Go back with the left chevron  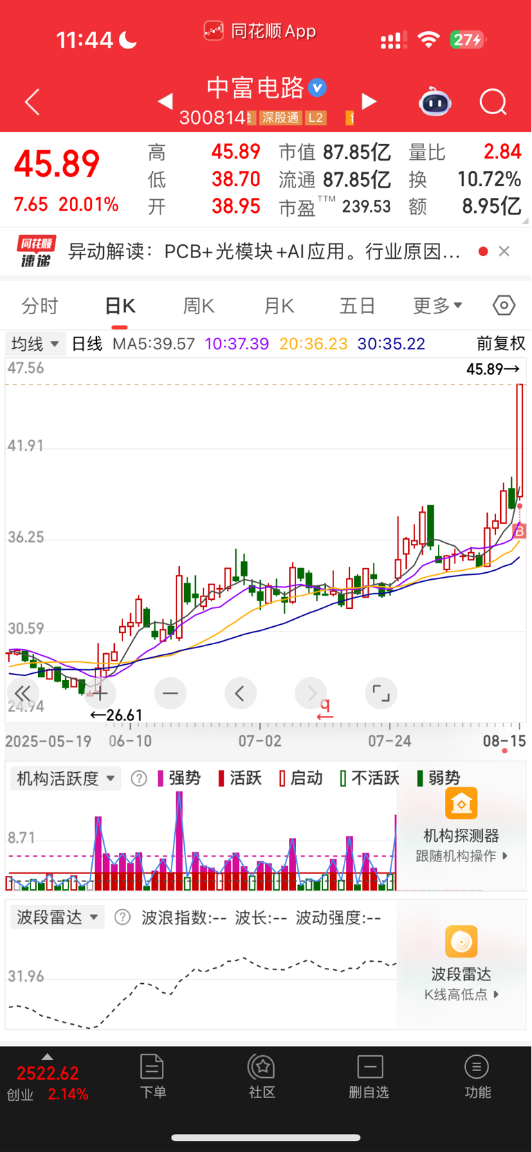click(x=32, y=102)
